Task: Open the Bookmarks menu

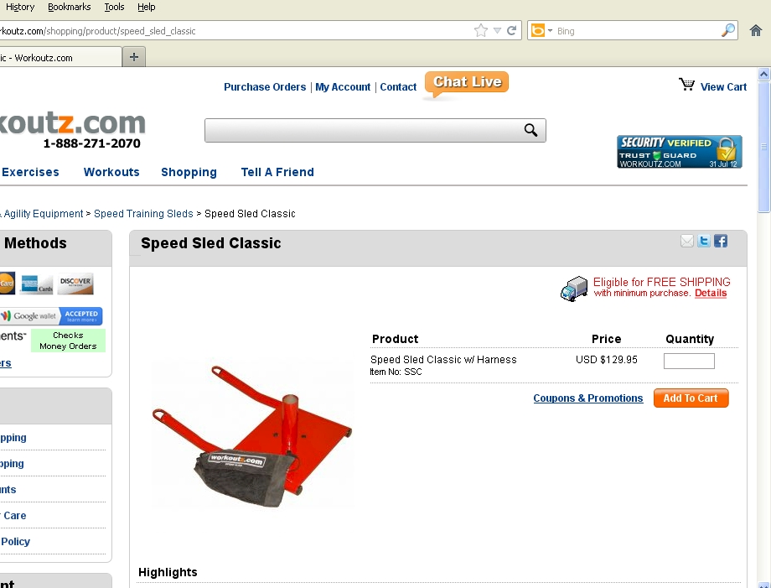Action: [x=70, y=7]
